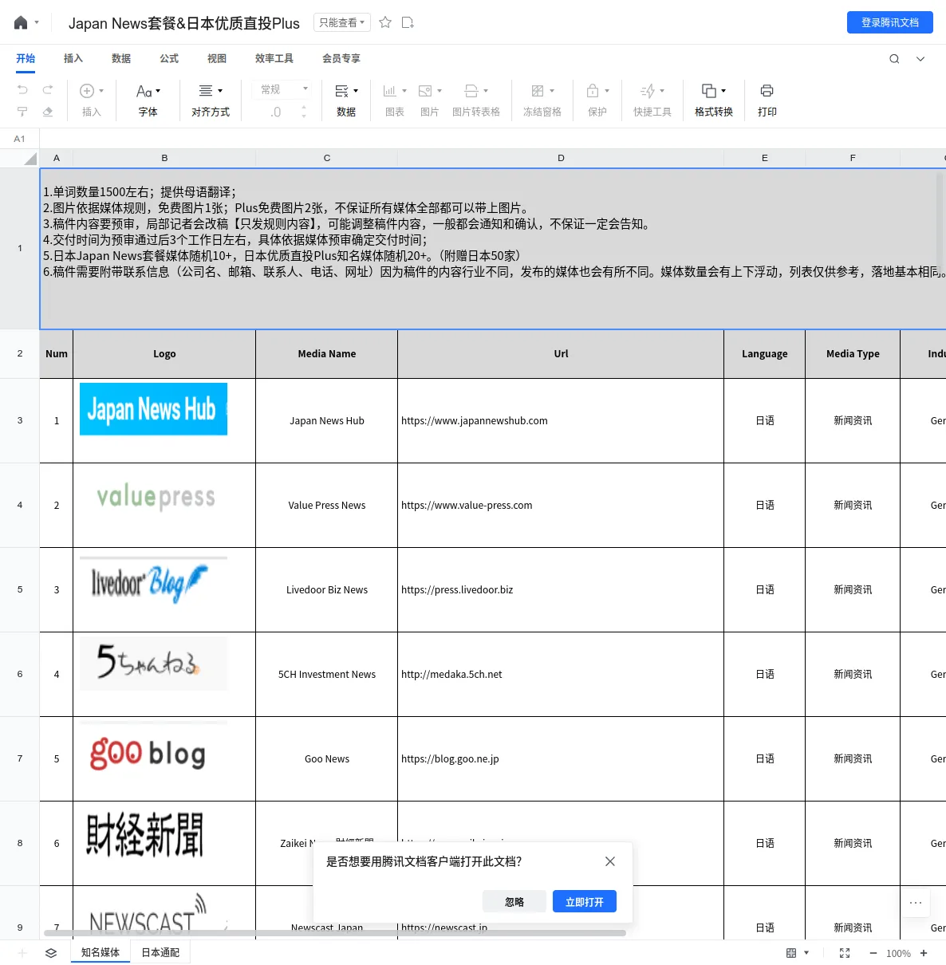Screen dimensions: 946x965
Task: Open the sheet list layers icon
Action: [51, 953]
